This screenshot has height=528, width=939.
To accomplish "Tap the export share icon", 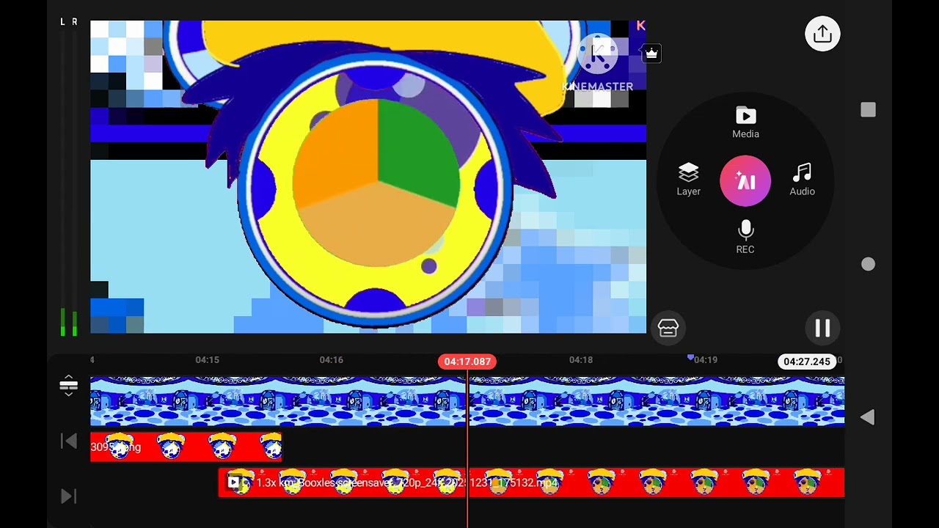I will pos(822,34).
